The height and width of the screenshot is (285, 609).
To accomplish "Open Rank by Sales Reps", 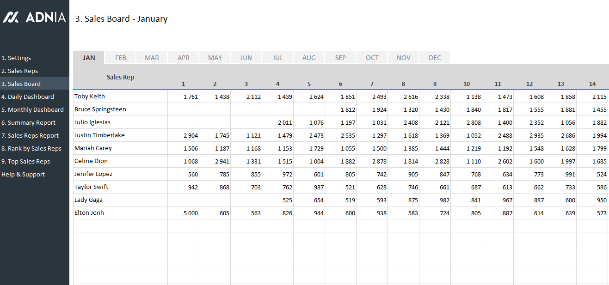I will (31, 149).
